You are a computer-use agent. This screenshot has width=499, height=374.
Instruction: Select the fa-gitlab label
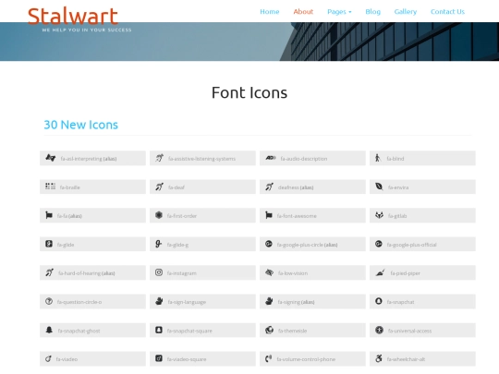click(x=397, y=216)
